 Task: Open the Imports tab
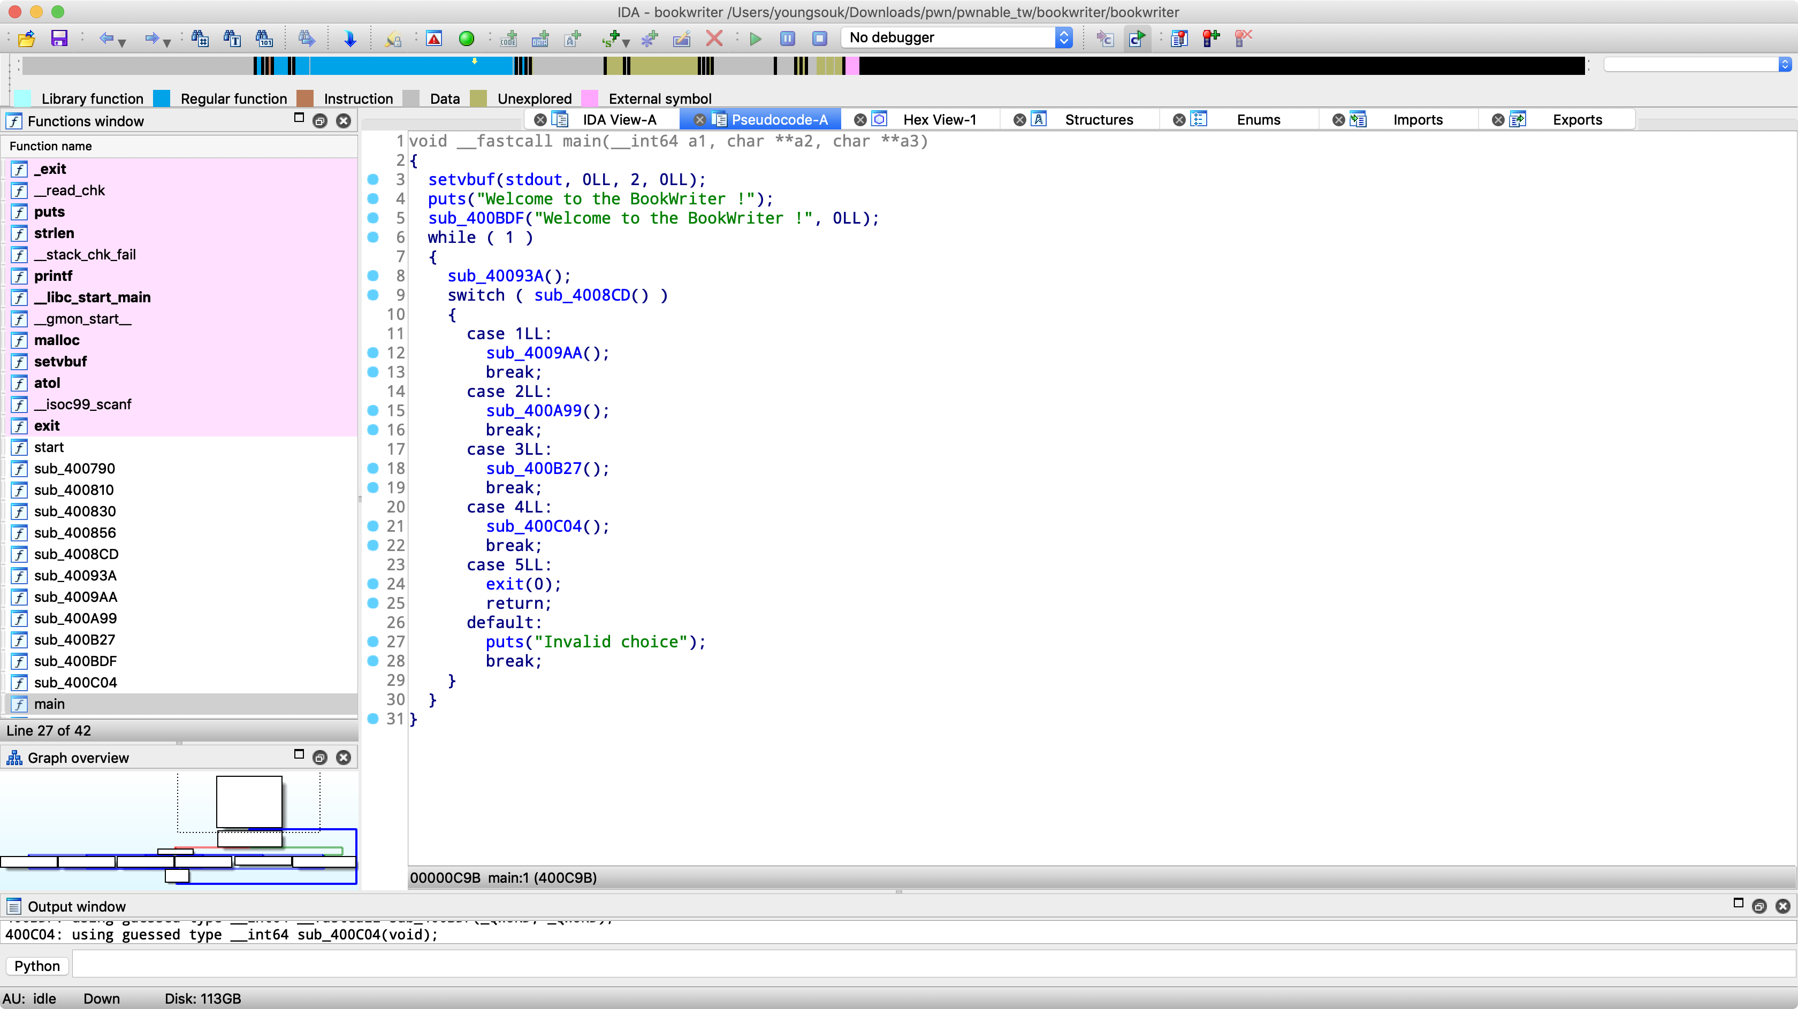point(1417,119)
